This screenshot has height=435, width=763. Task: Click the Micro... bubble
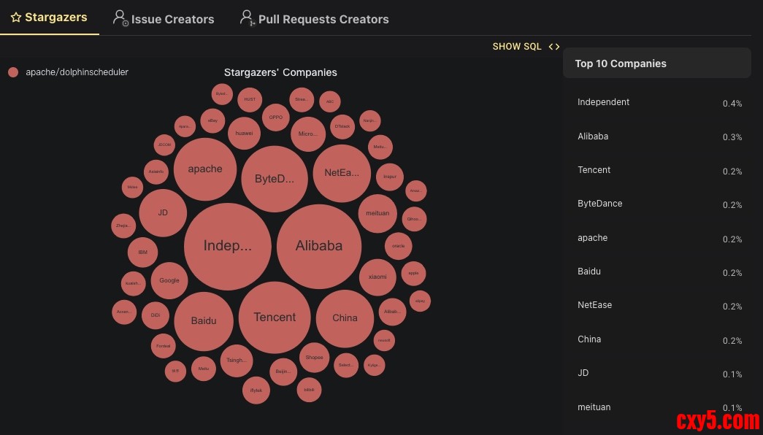307,134
